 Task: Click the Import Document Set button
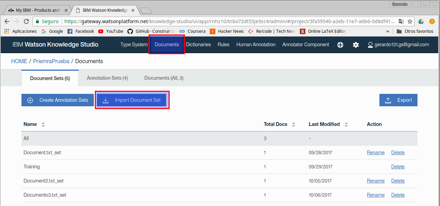(132, 100)
